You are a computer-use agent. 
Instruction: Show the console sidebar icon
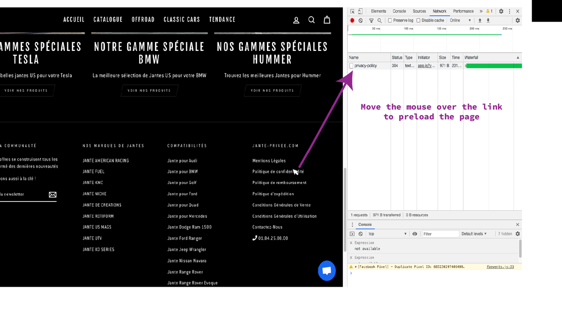click(x=352, y=234)
